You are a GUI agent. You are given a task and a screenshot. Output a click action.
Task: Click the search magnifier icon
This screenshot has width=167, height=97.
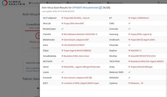click(x=159, y=3)
